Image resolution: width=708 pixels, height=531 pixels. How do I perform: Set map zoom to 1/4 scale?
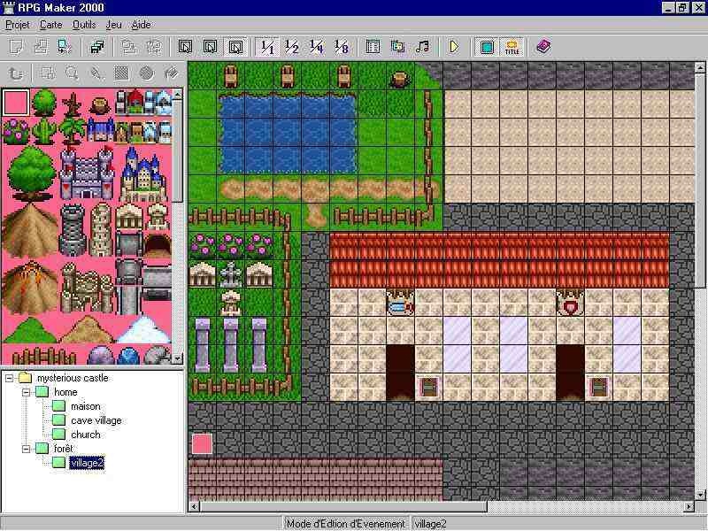tap(317, 47)
